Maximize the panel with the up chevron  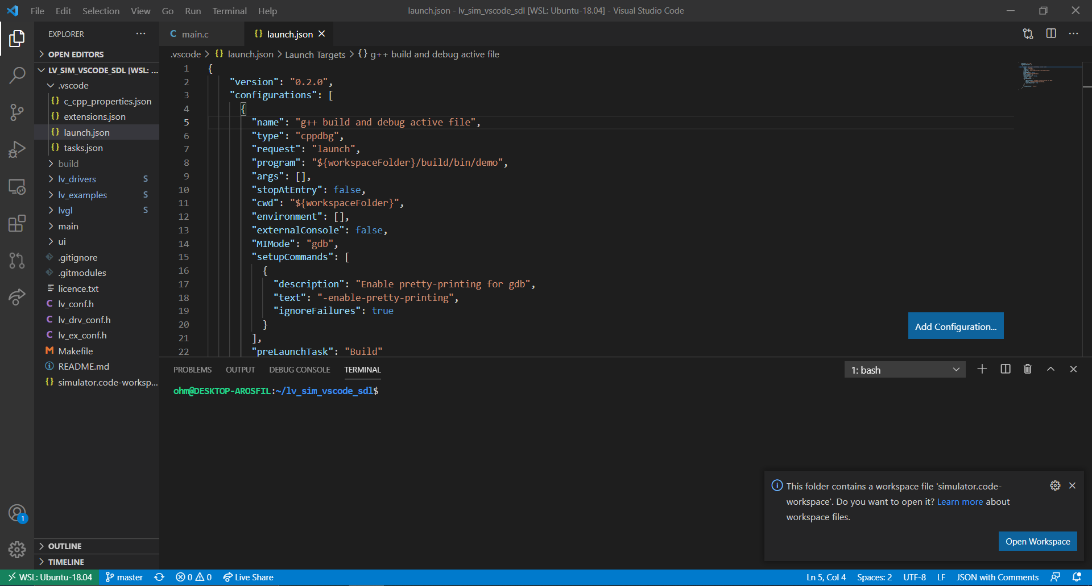coord(1050,369)
